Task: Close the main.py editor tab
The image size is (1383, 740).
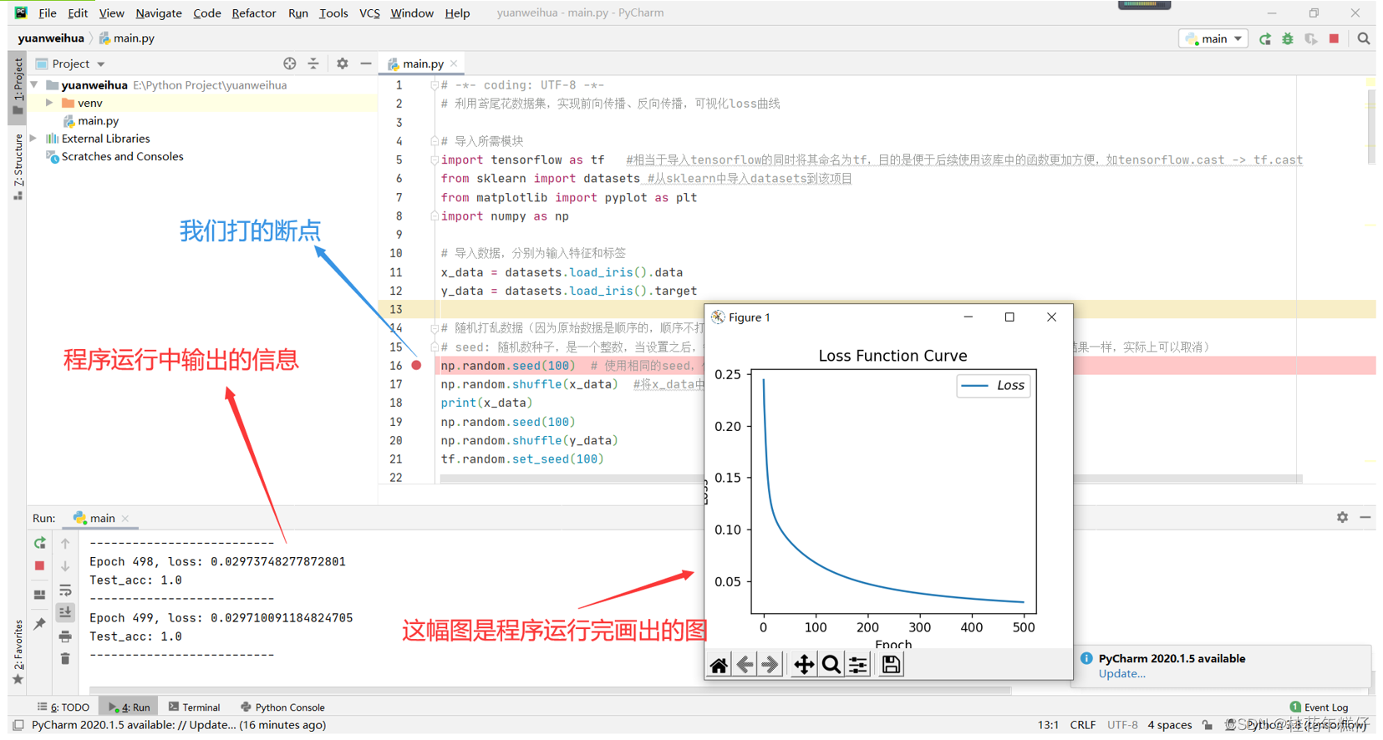Action: pos(454,63)
